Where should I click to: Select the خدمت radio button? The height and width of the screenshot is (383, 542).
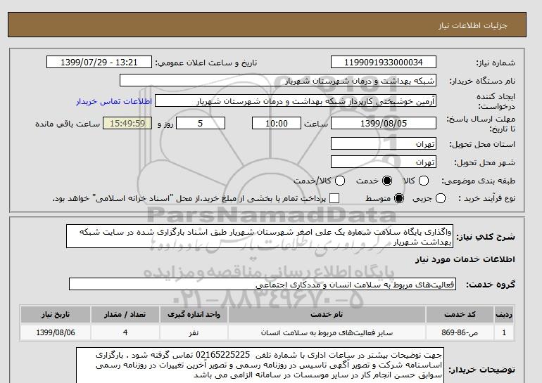pos(387,181)
